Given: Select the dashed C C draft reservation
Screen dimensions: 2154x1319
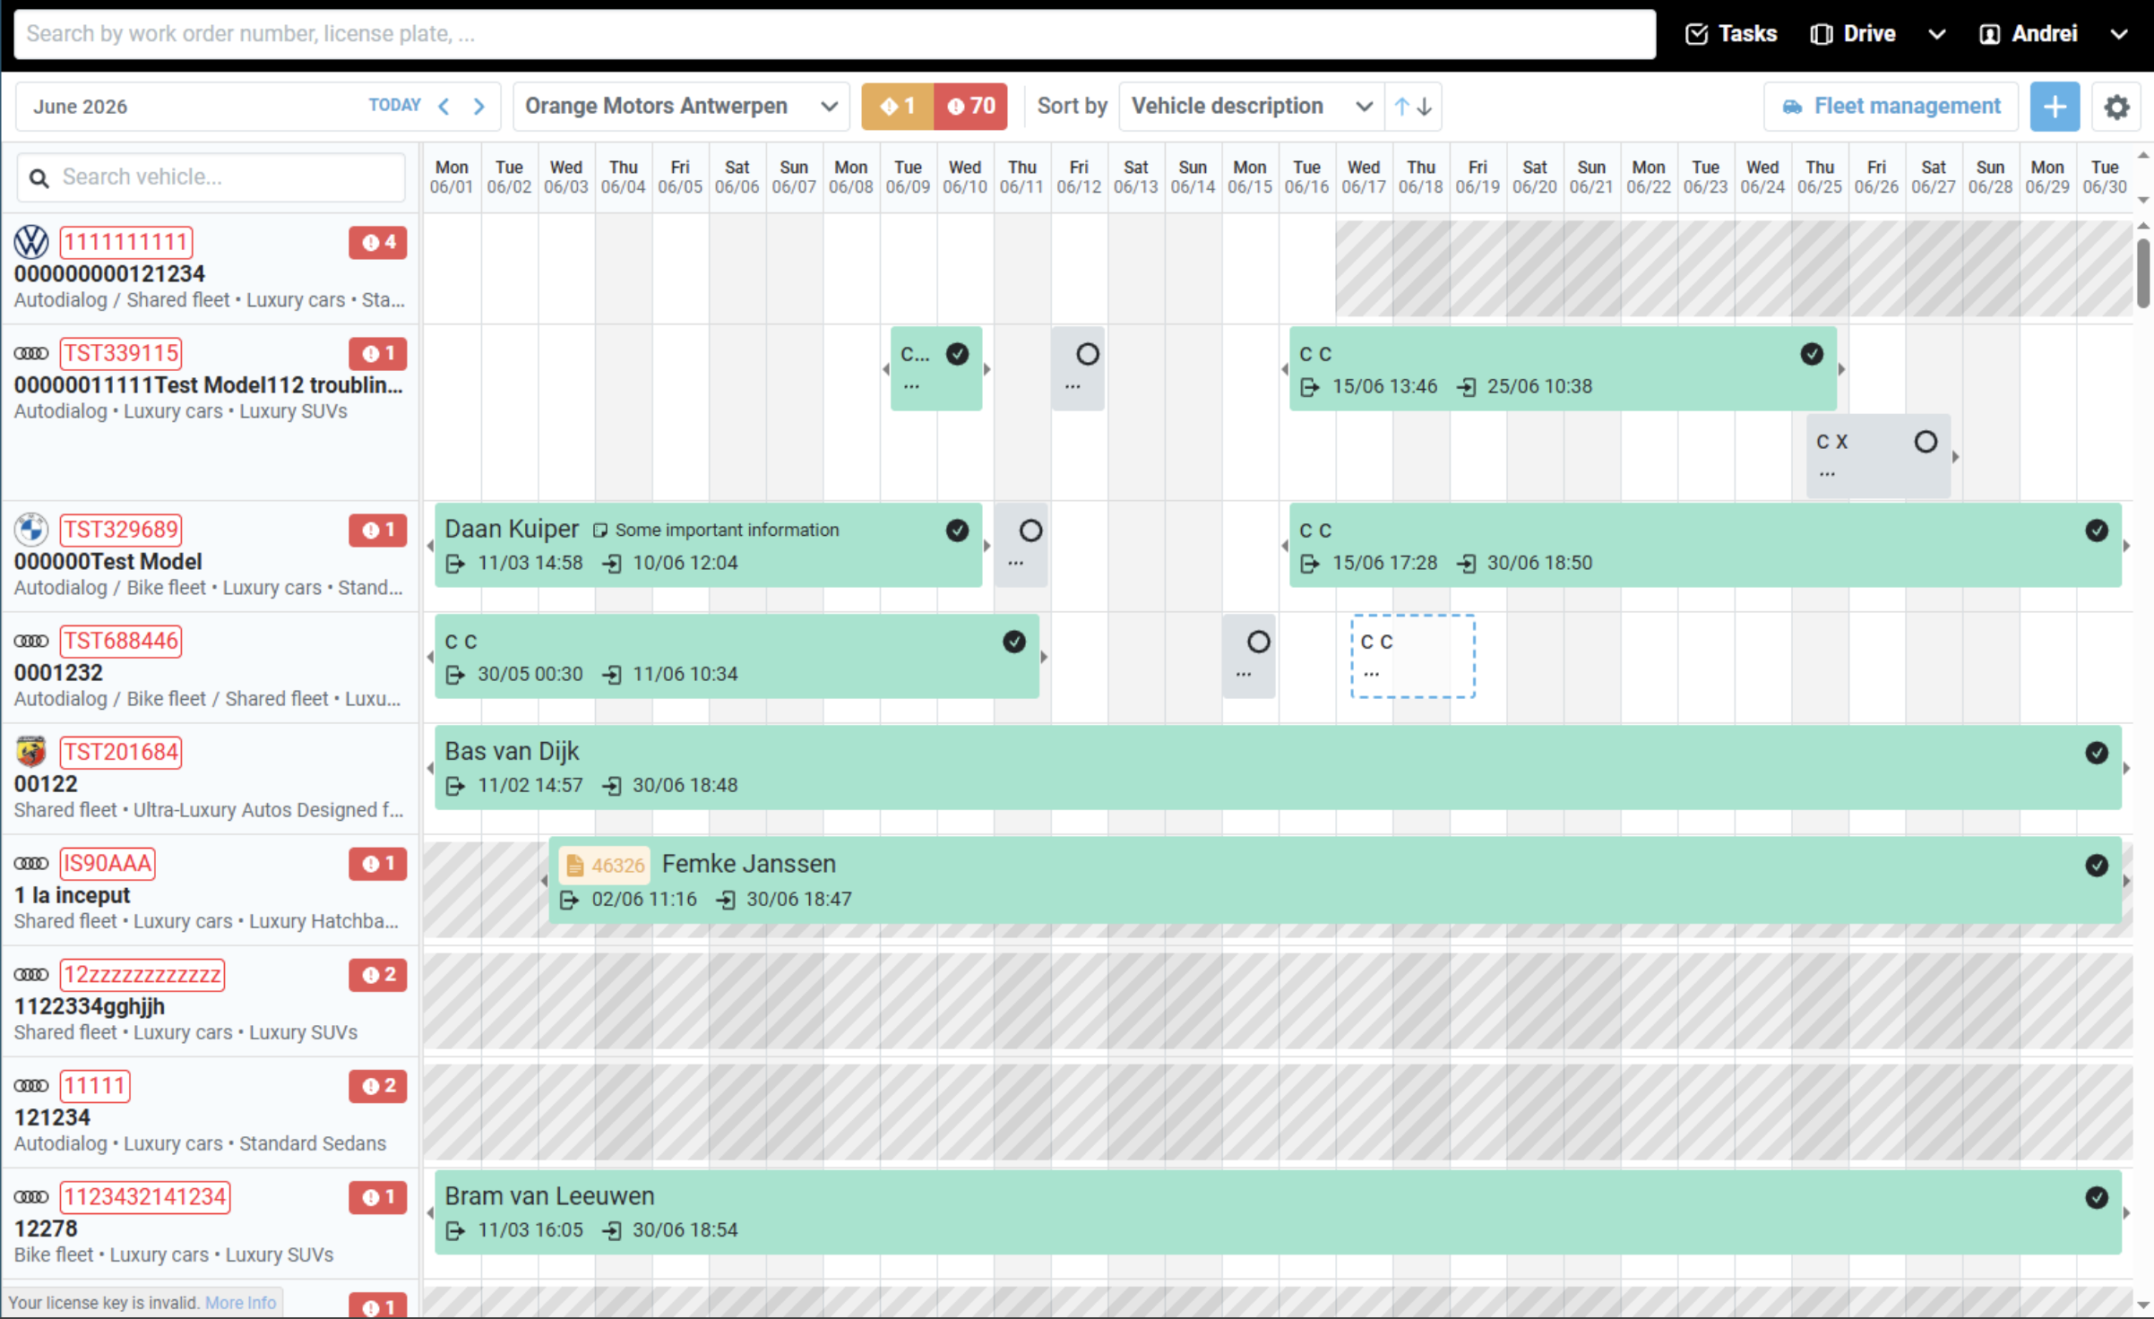Looking at the screenshot, I should [1413, 656].
